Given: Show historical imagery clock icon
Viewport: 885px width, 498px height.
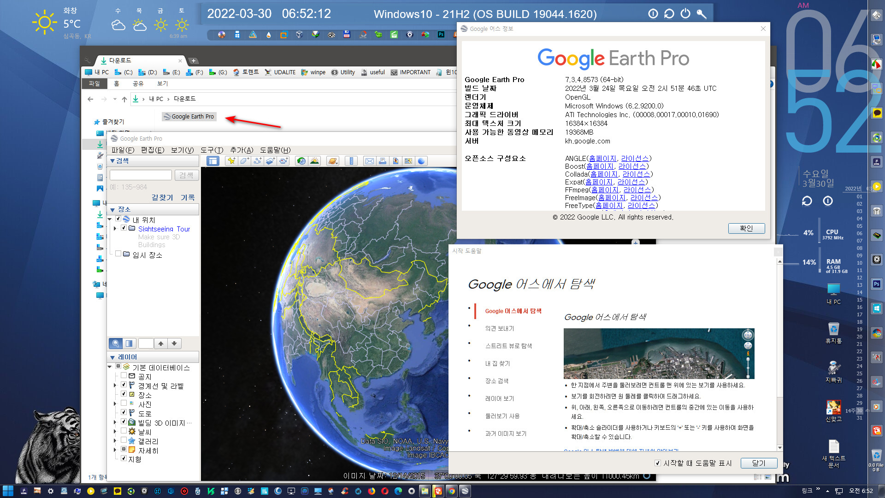Looking at the screenshot, I should tap(301, 161).
